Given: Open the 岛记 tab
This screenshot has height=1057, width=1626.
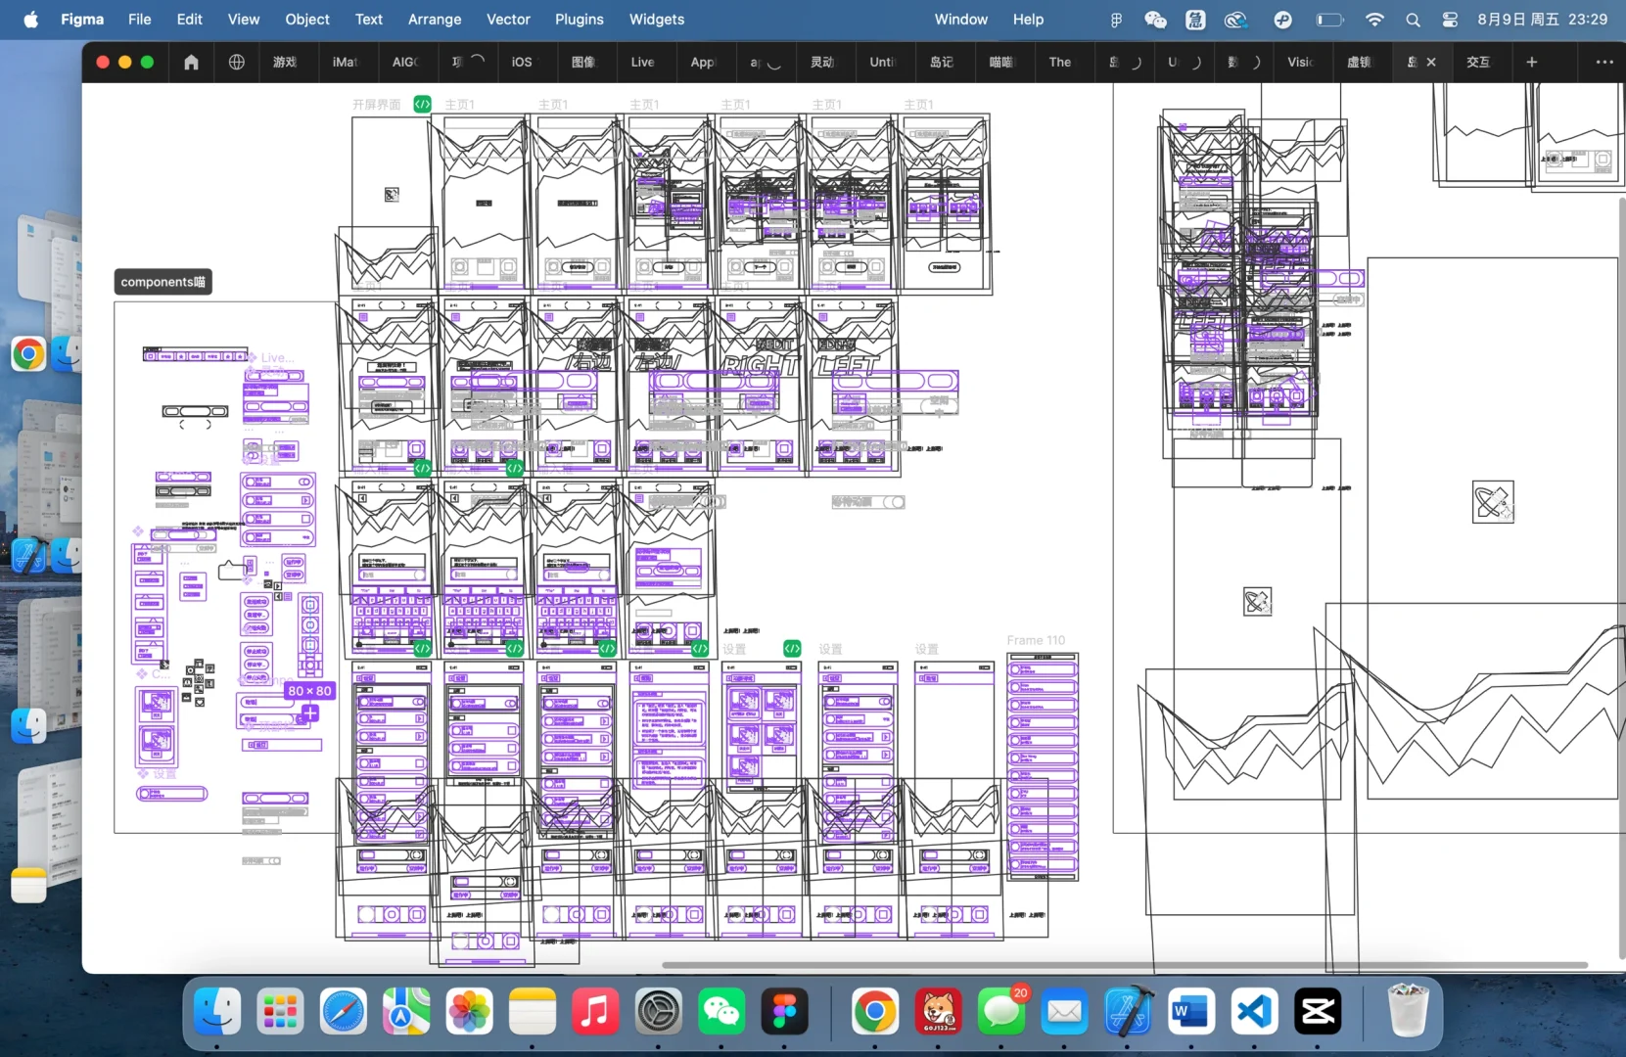Looking at the screenshot, I should click(x=942, y=62).
